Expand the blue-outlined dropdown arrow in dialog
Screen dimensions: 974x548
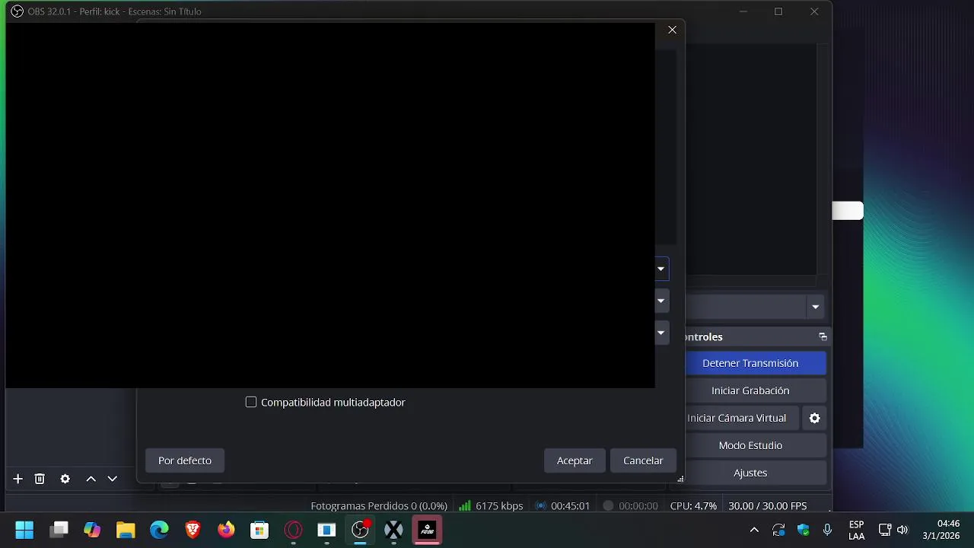[660, 269]
